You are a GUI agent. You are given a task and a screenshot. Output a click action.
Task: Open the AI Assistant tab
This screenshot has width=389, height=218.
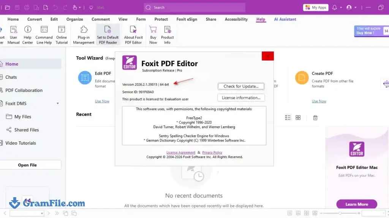pos(285,19)
